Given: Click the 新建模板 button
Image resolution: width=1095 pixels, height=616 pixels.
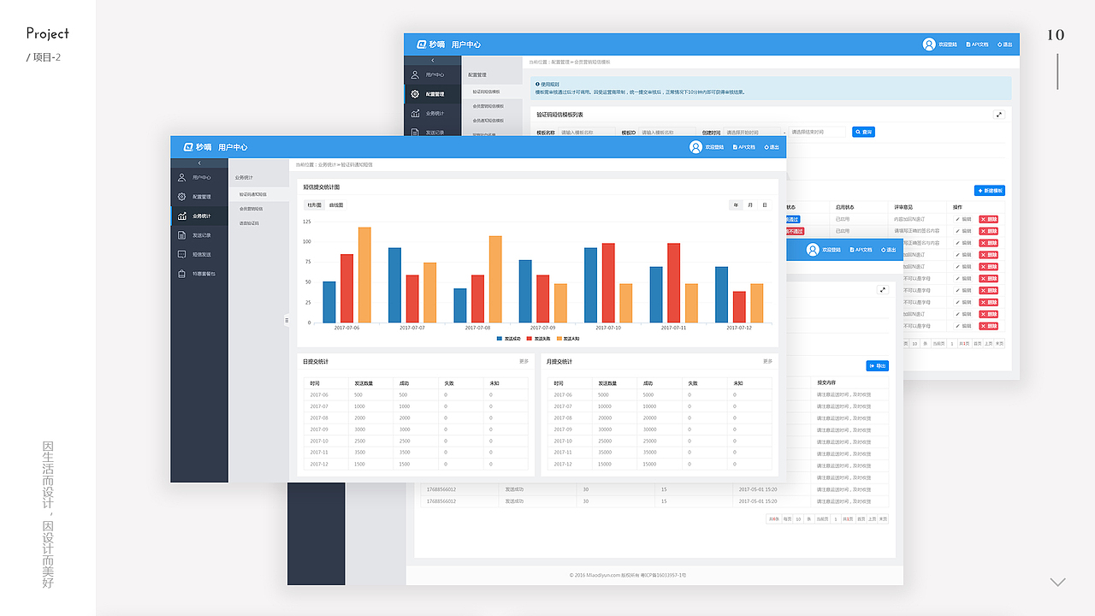Looking at the screenshot, I should point(990,191).
